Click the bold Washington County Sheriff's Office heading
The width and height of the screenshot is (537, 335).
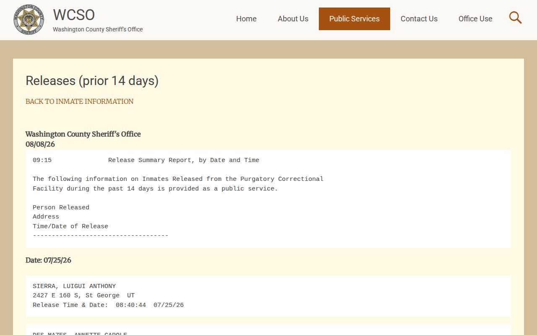pyautogui.click(x=83, y=134)
